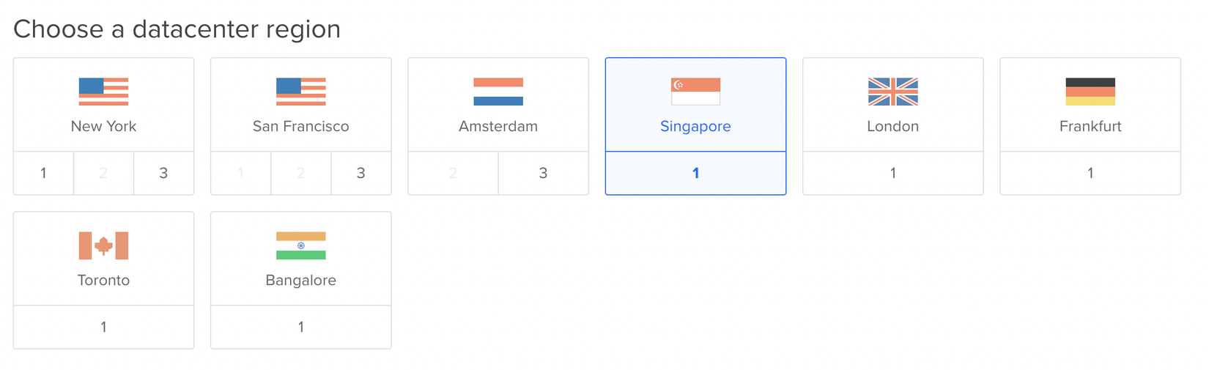Choose Toronto datacenter 1
1209x370 pixels.
(103, 327)
